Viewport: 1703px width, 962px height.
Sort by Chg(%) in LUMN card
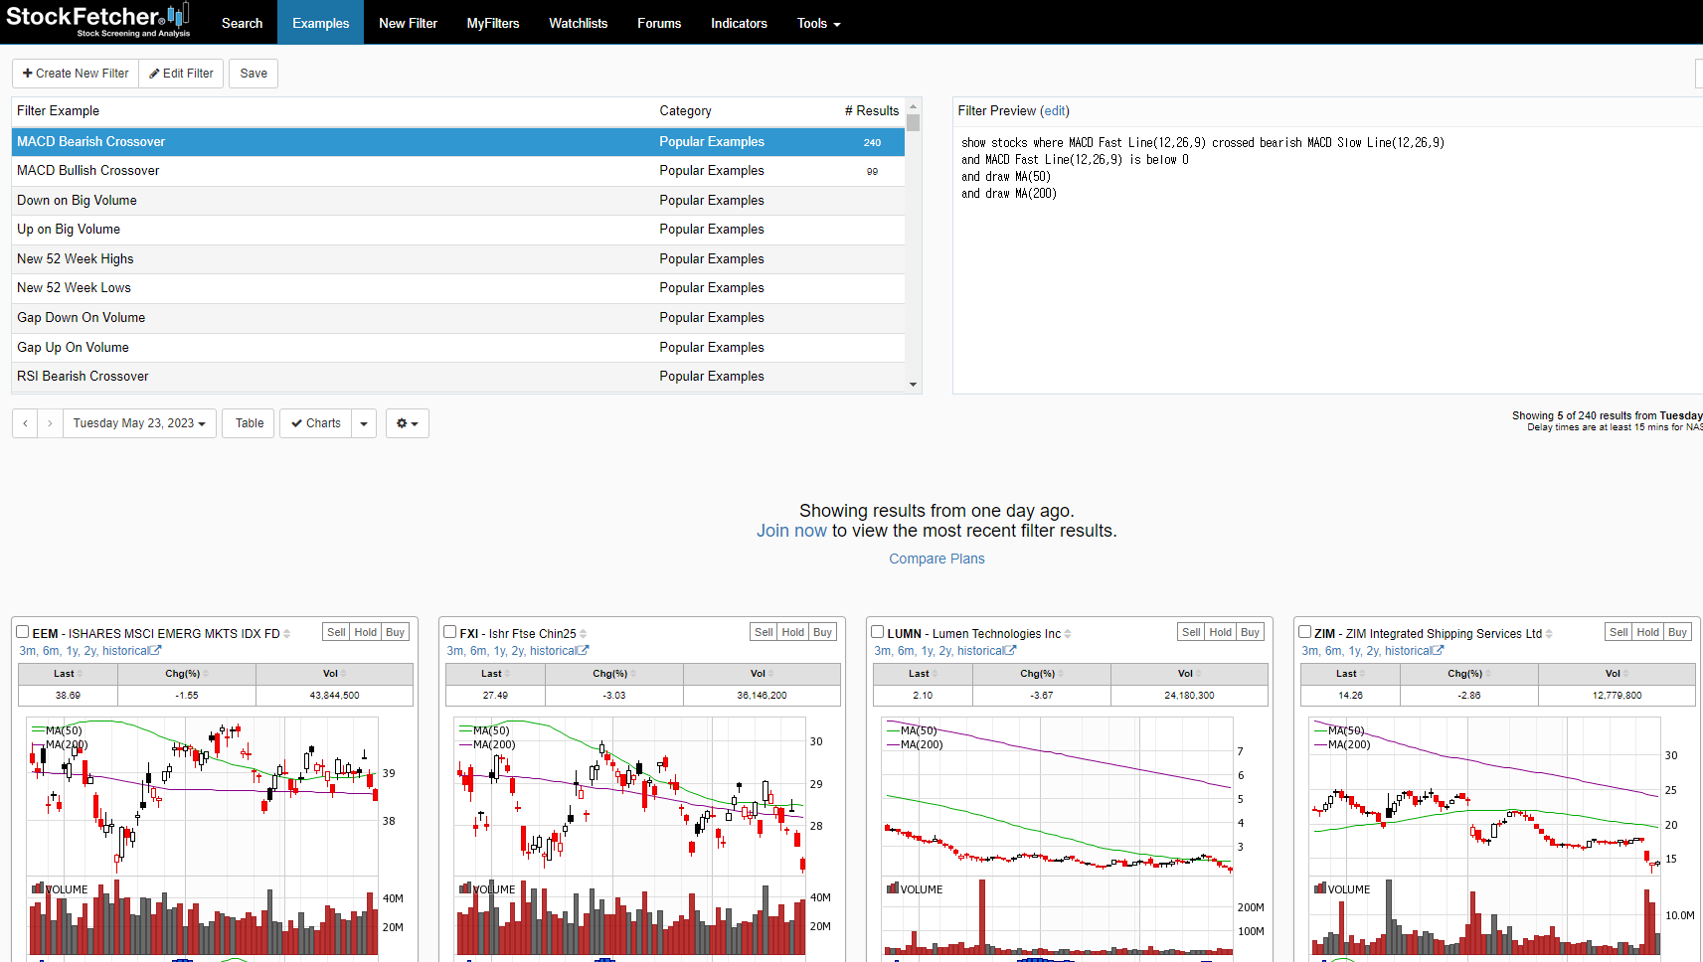click(x=1042, y=674)
